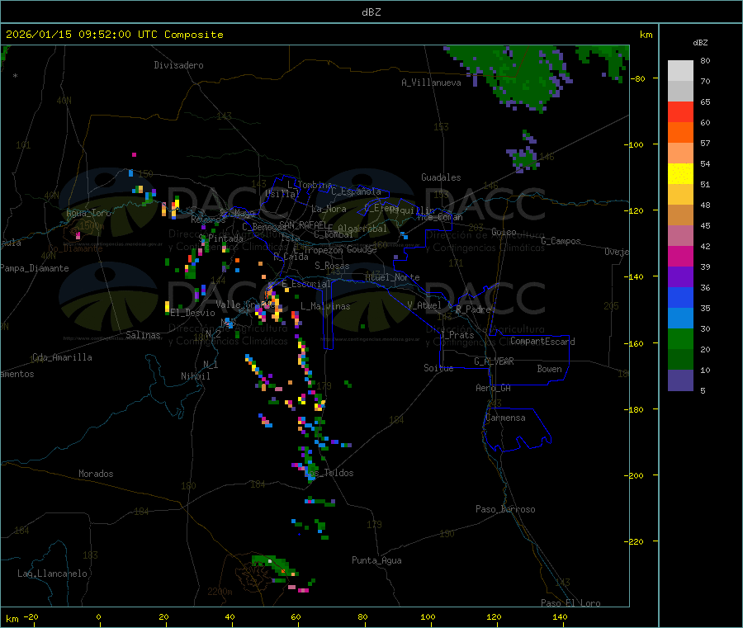The height and width of the screenshot is (628, 743).
Task: Click the light gray 80 dBZ swatch
Action: click(680, 71)
